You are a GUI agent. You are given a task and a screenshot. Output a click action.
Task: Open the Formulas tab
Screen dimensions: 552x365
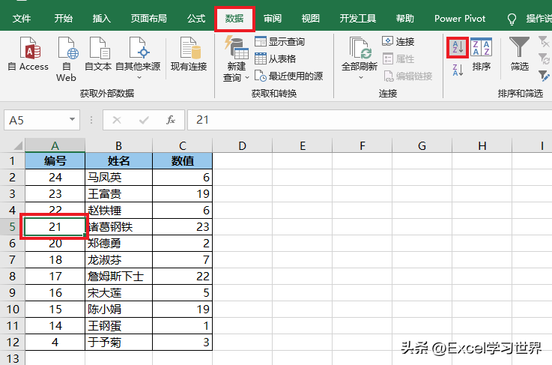pos(196,18)
